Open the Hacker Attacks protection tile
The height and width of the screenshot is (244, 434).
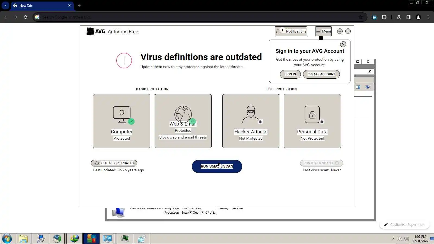pos(251,121)
